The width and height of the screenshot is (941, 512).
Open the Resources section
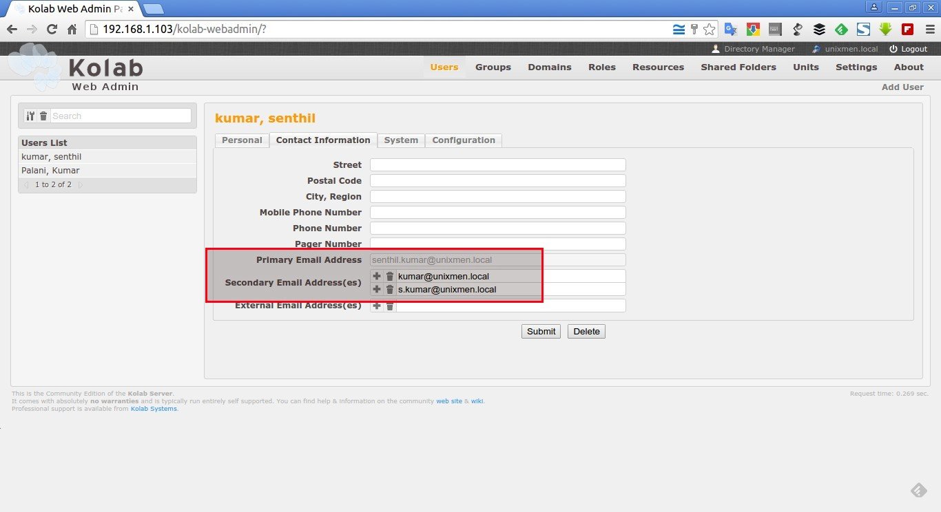click(659, 67)
